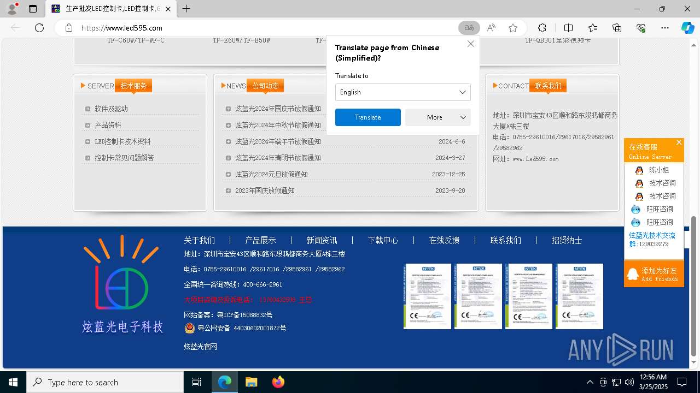Open the 产品展示 footer menu item
Screen dimensions: 700x393
[x=260, y=240]
